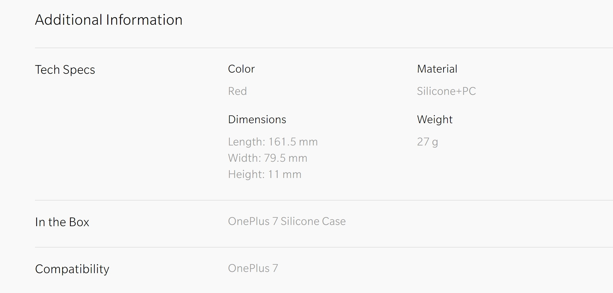This screenshot has height=293, width=613.
Task: Select the 27 g weight value
Action: pos(428,142)
